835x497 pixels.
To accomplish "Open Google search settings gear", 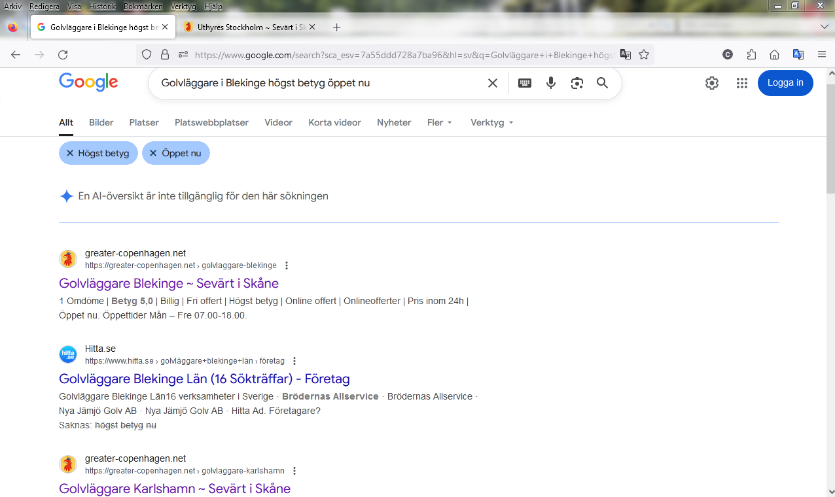I will [712, 83].
